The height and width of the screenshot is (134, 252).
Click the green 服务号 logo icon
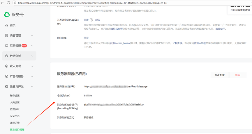click(x=7, y=15)
